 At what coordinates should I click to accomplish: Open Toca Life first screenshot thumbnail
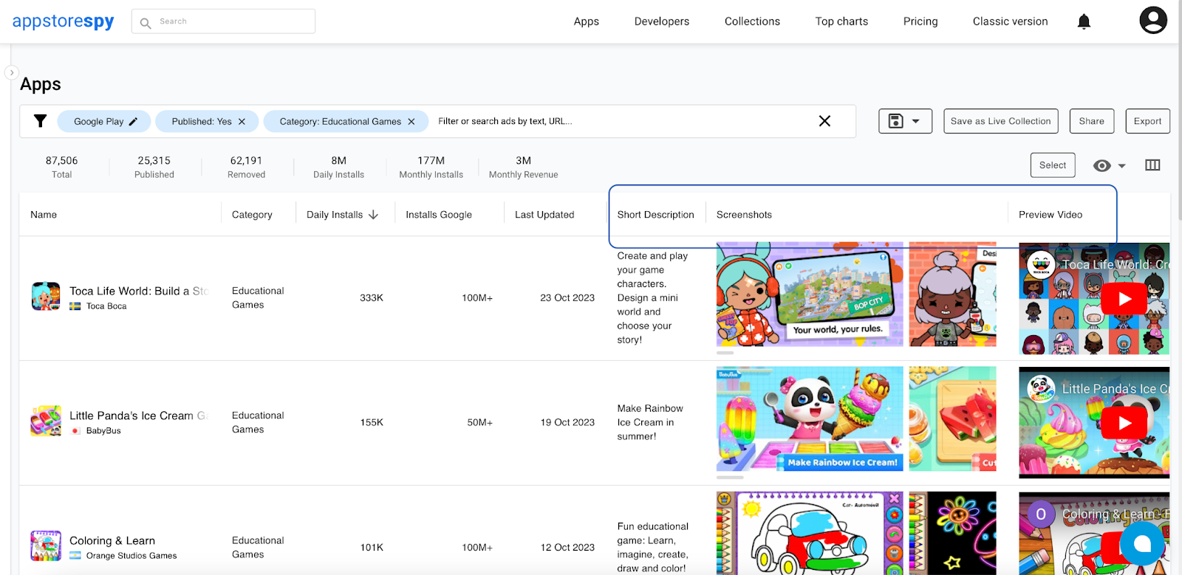pyautogui.click(x=810, y=295)
